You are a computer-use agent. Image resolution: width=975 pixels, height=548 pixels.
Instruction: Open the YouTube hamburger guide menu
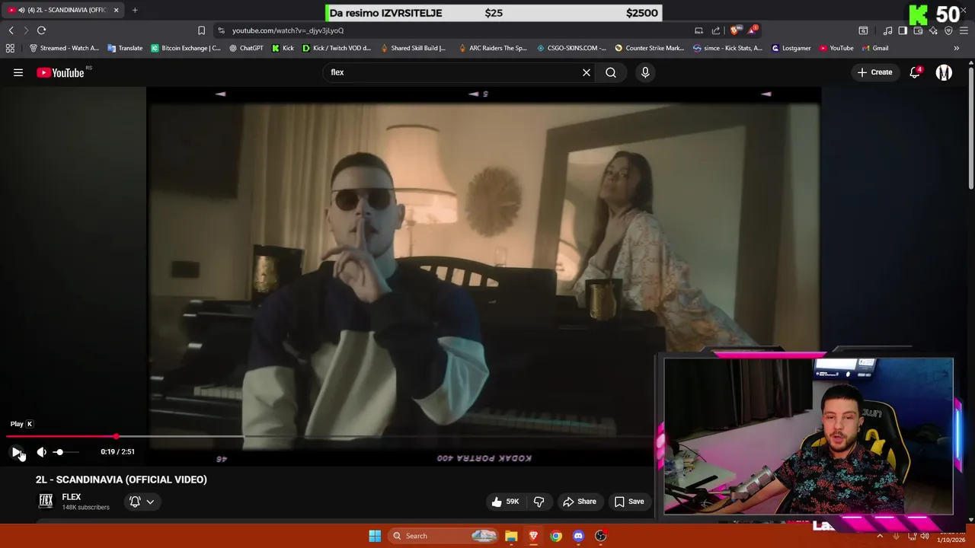(18, 72)
